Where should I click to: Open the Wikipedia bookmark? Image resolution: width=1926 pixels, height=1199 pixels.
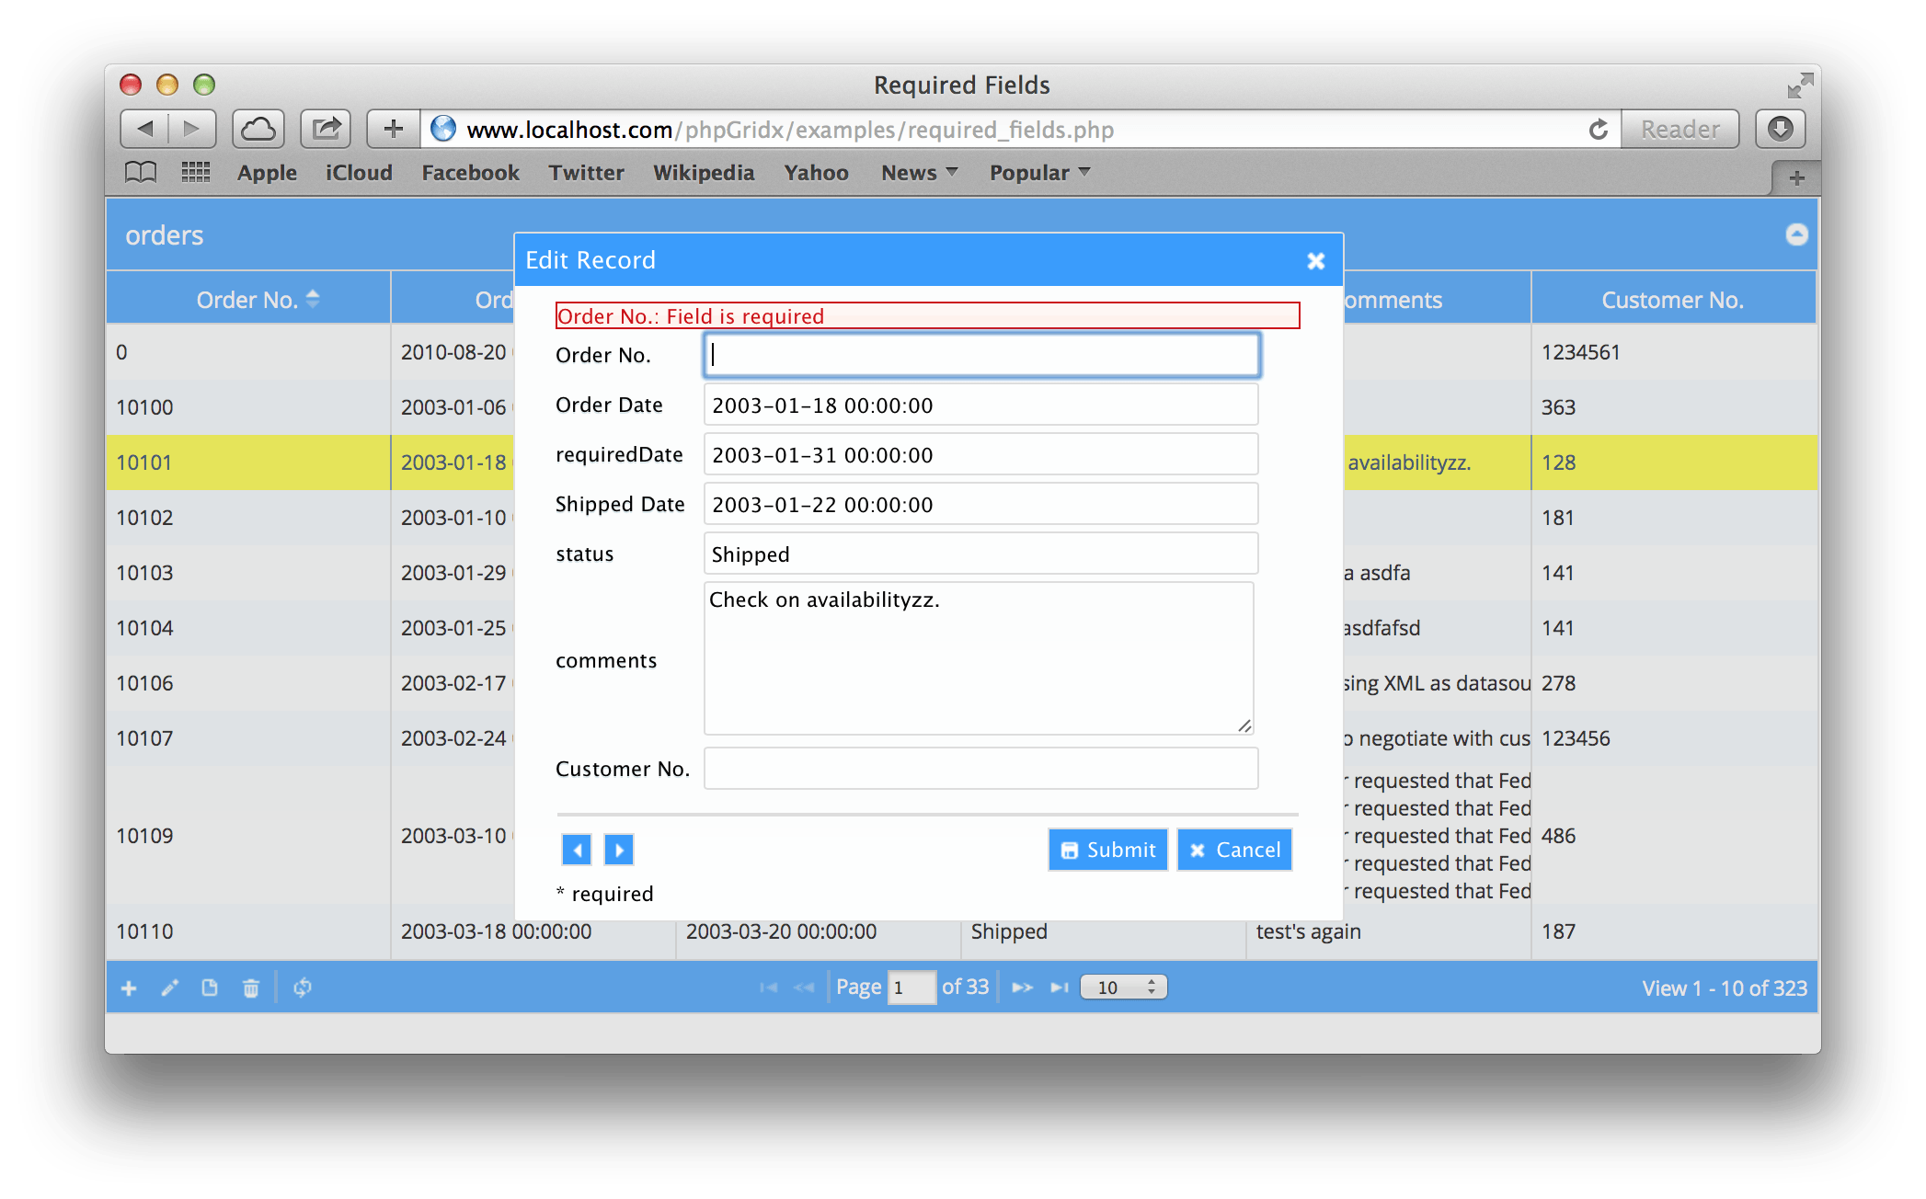704,172
